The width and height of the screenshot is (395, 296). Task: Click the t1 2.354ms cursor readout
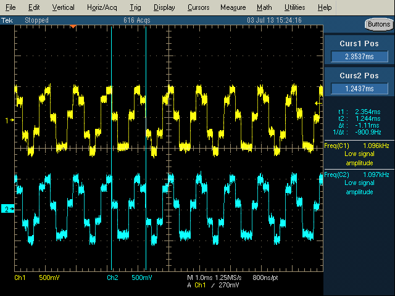359,112
